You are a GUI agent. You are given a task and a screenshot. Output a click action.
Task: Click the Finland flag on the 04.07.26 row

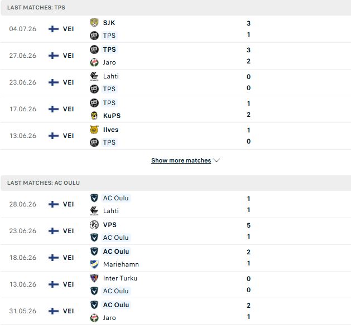click(54, 29)
